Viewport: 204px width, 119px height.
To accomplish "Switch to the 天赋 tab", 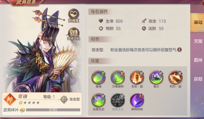I will (x=197, y=41).
